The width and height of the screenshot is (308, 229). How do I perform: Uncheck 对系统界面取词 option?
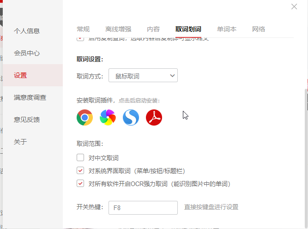[80, 170]
